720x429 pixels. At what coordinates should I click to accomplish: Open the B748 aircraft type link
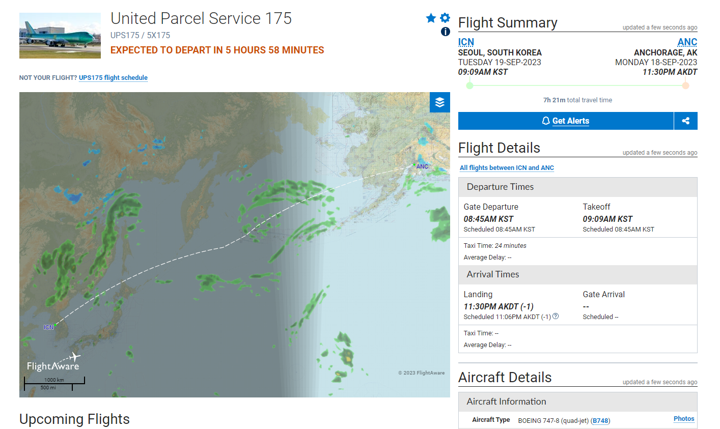pyautogui.click(x=600, y=421)
